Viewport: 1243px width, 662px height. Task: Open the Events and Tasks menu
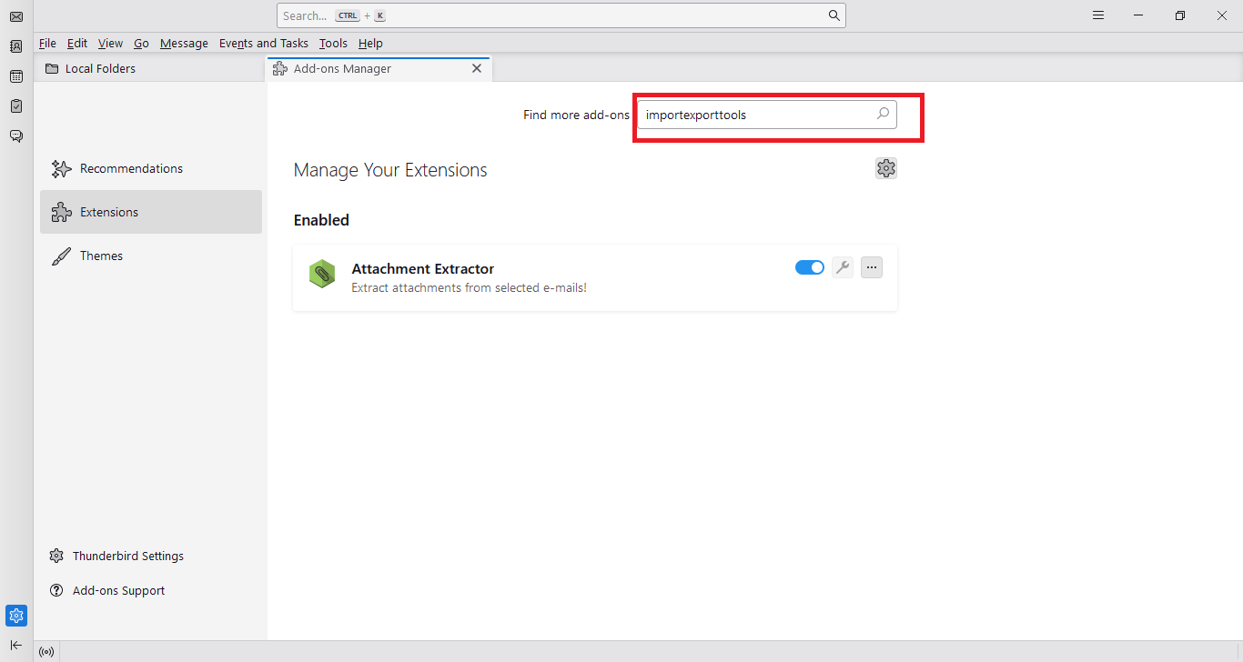pyautogui.click(x=264, y=43)
